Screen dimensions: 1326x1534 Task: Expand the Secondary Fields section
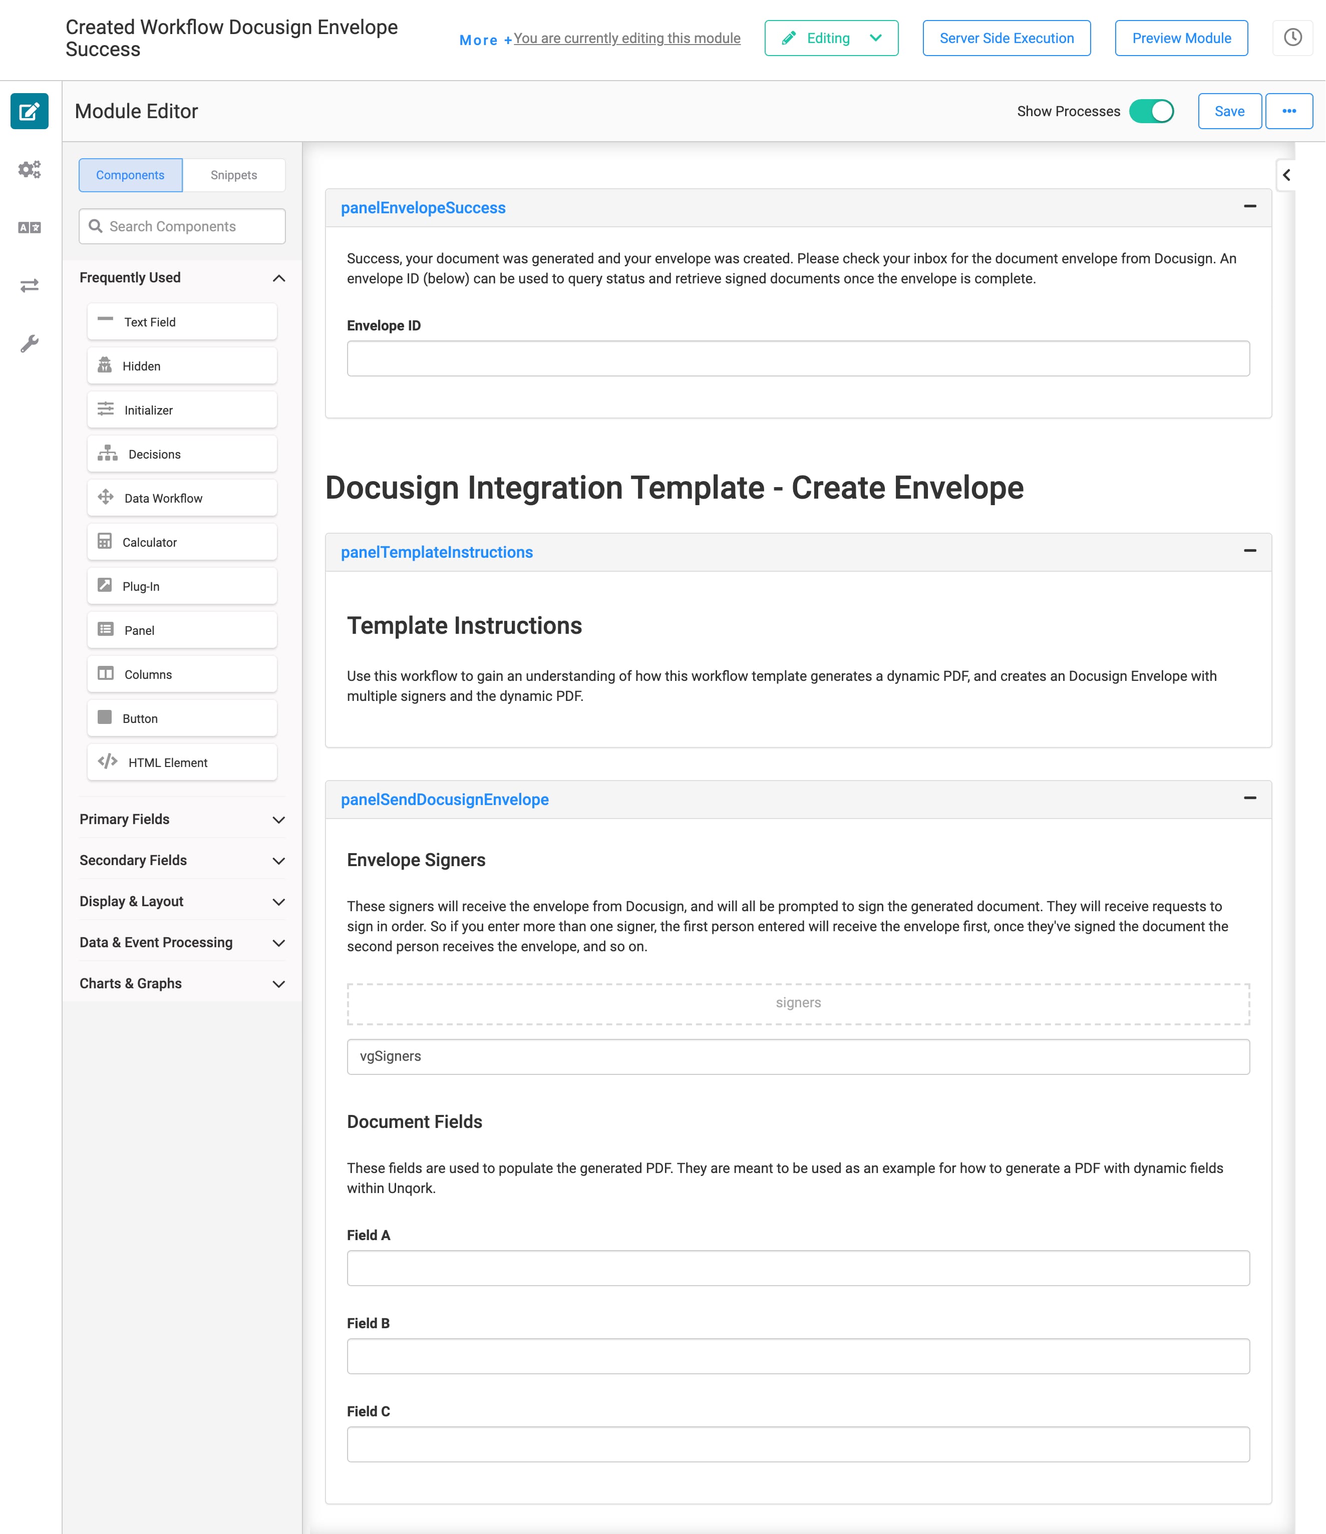[279, 861]
